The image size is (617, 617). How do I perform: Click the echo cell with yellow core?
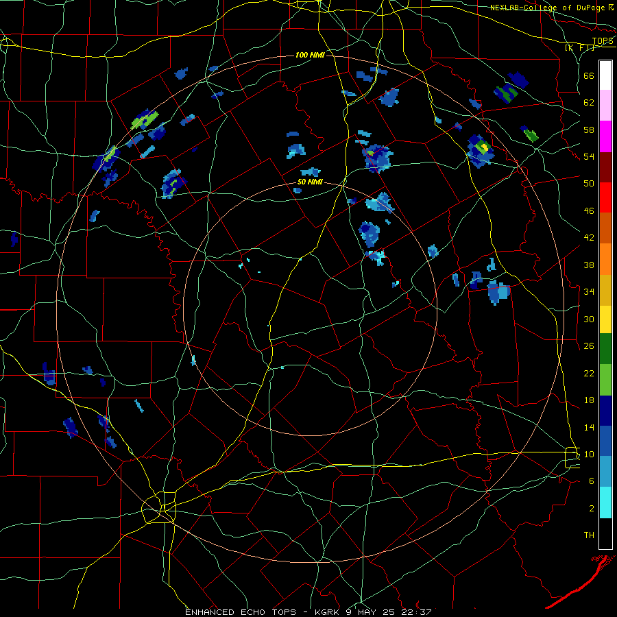[x=481, y=151]
